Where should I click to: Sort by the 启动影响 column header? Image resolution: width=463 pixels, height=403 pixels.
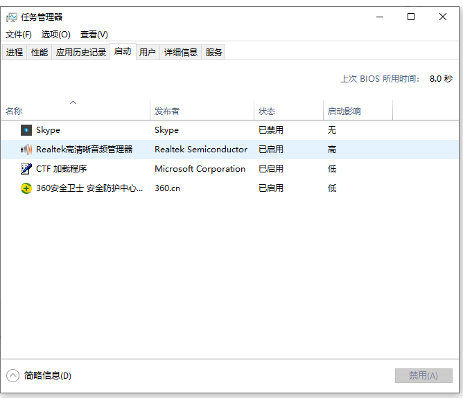[x=344, y=111]
